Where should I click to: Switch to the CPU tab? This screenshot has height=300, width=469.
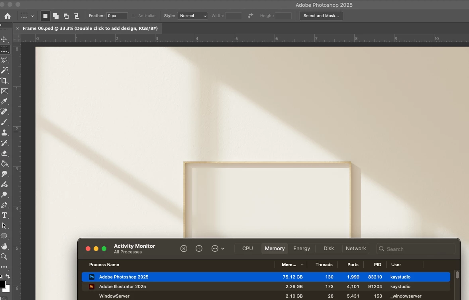[248, 249]
